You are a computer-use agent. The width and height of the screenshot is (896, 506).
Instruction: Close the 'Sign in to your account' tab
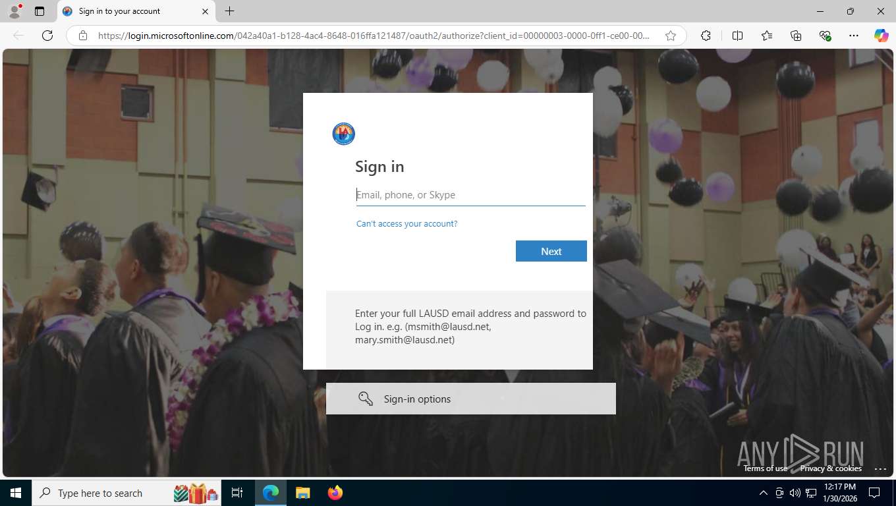[205, 11]
